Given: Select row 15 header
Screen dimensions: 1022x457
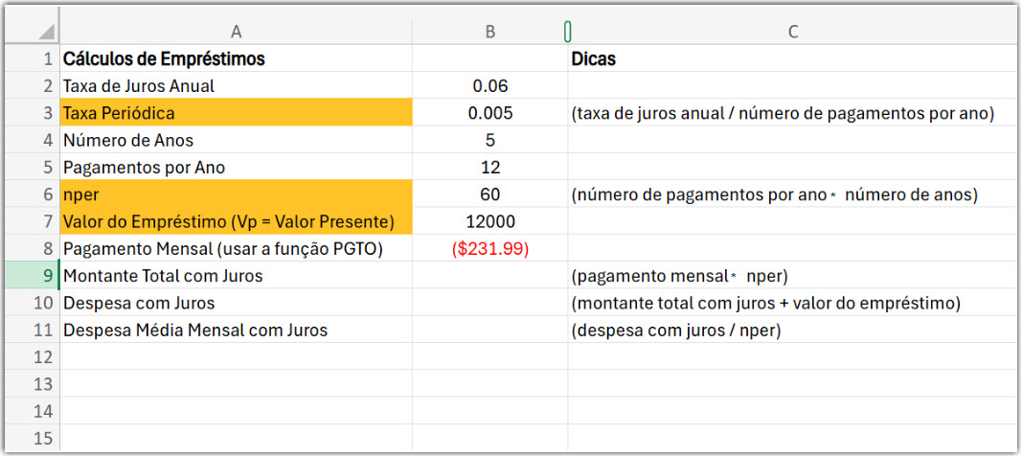Looking at the screenshot, I should click(x=32, y=438).
